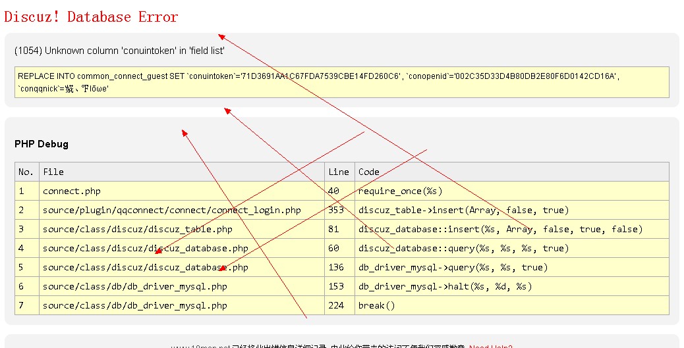Select the 'connect.php' file cell
This screenshot has width=684, height=348.
182,191
